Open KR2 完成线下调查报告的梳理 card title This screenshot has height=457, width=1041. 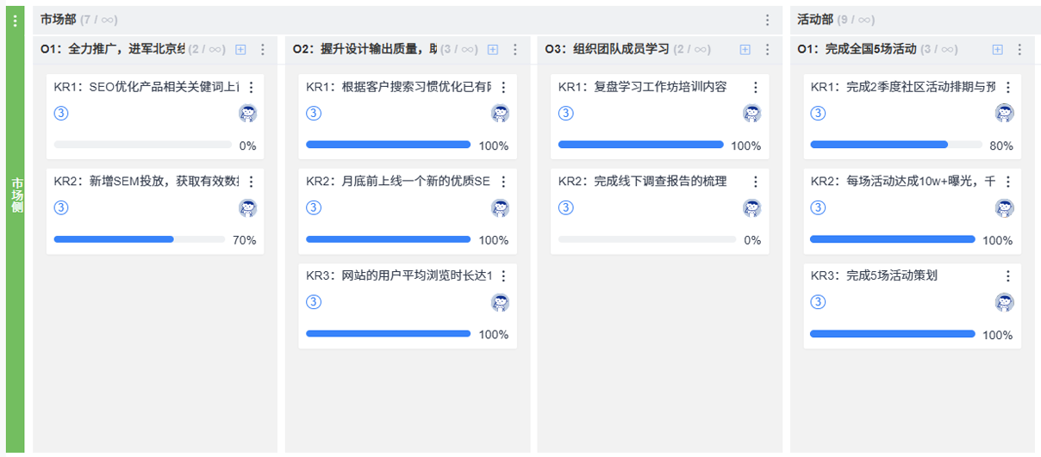click(x=642, y=181)
